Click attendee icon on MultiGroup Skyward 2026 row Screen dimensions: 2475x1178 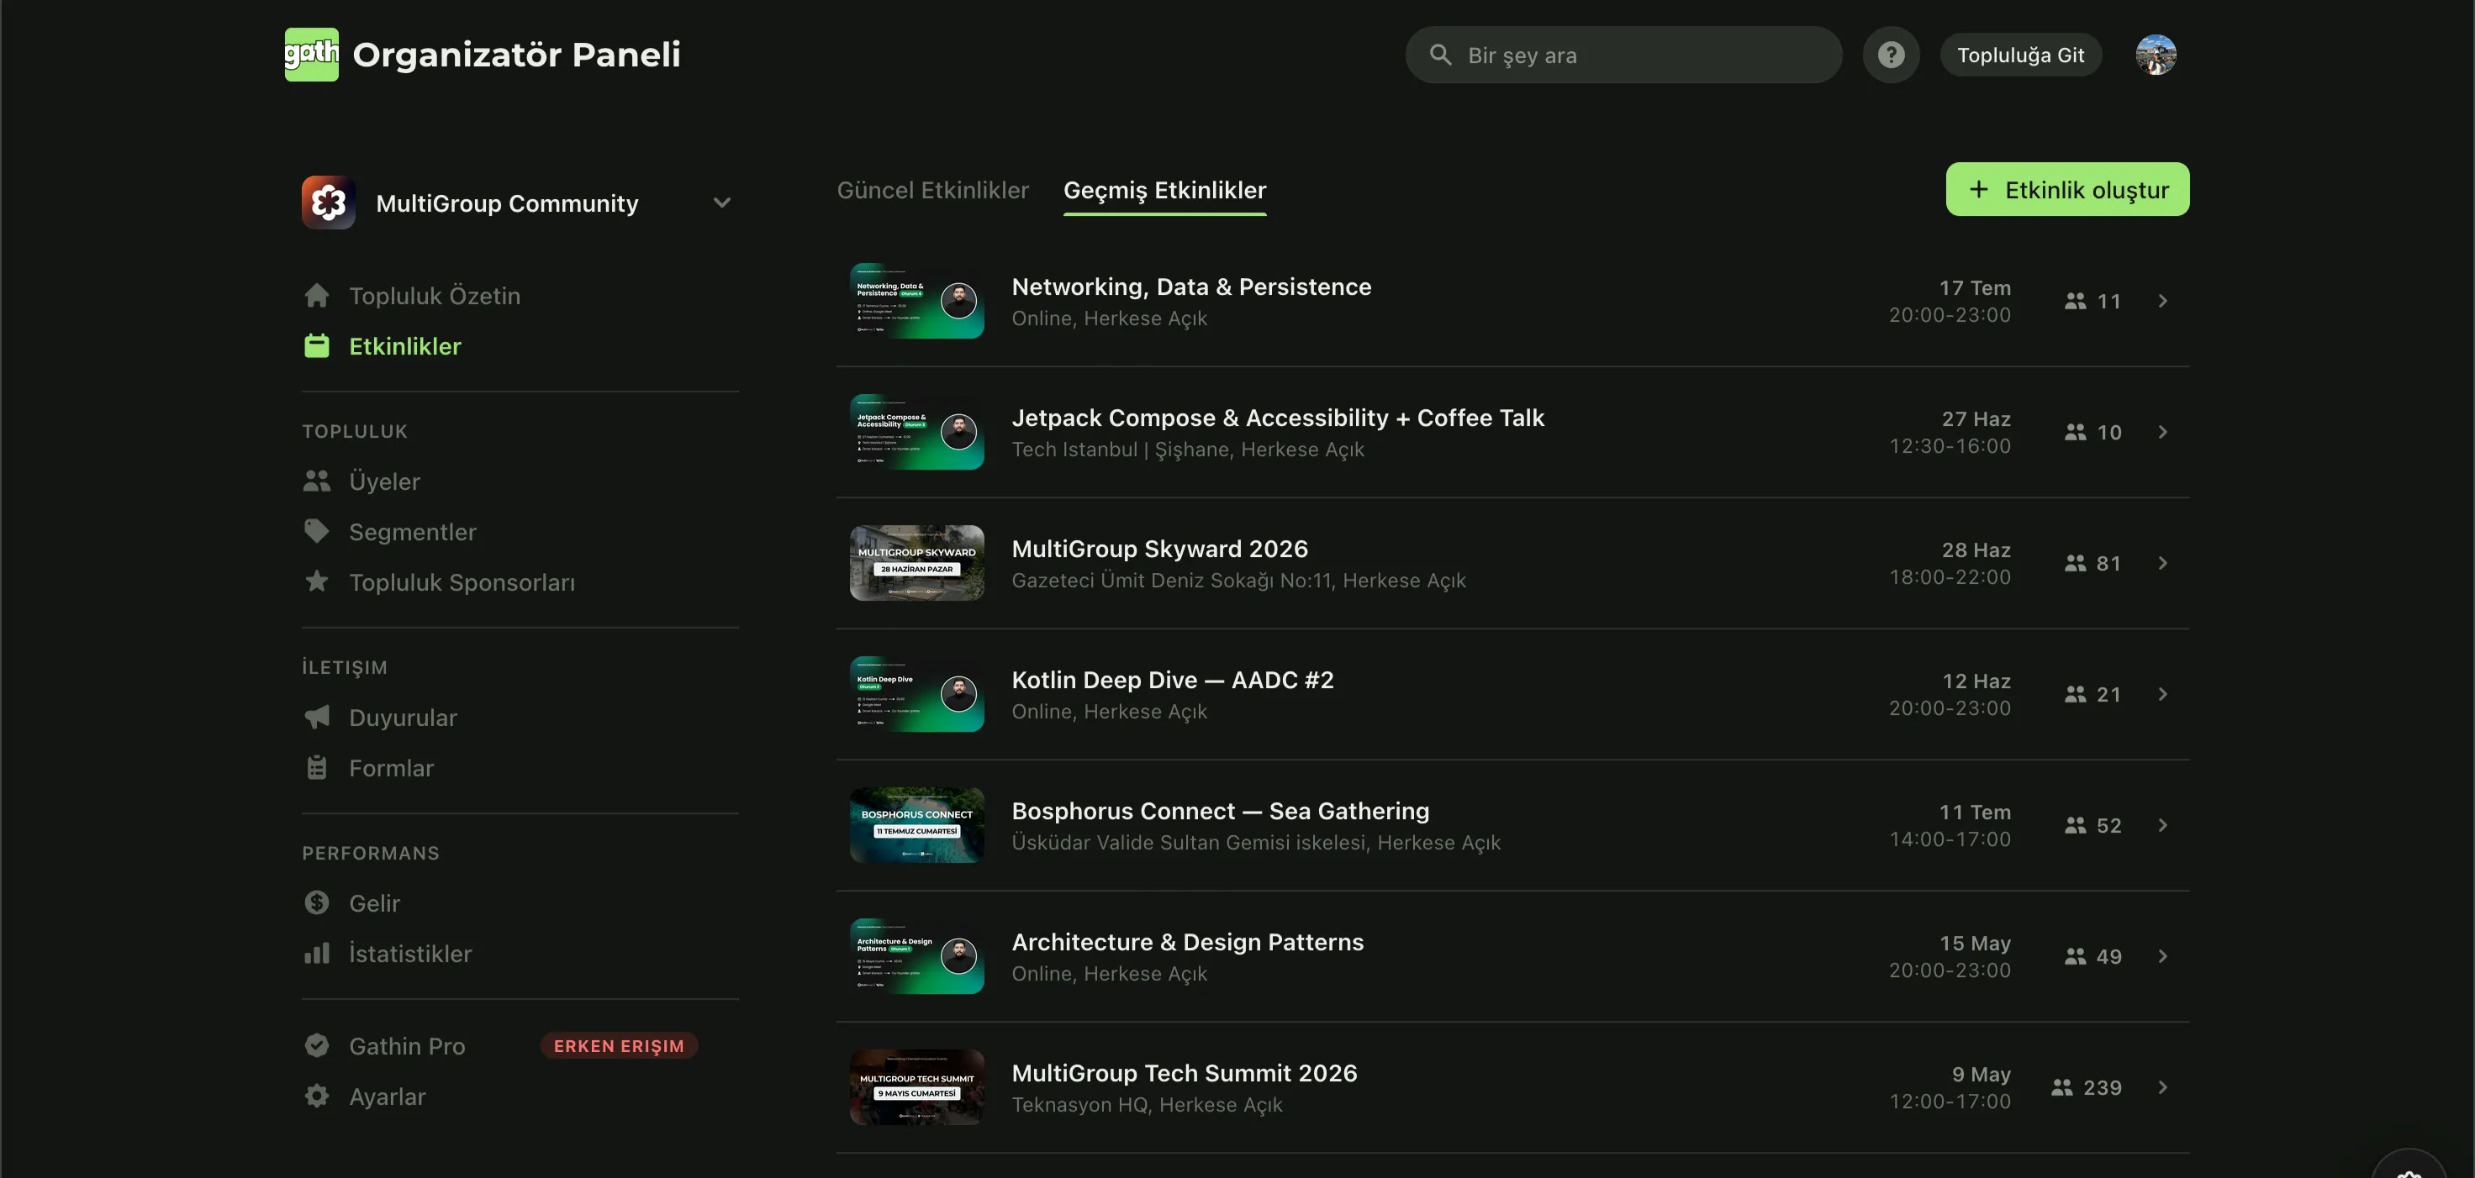tap(2076, 563)
